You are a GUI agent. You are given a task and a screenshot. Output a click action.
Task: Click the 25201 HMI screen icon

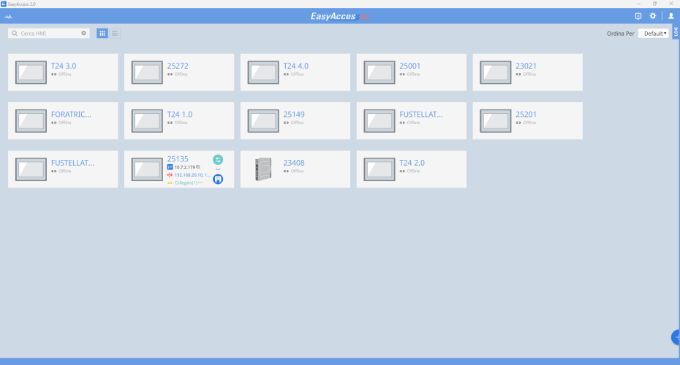(496, 120)
